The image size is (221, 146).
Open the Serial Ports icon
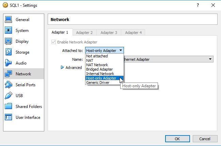click(9, 85)
